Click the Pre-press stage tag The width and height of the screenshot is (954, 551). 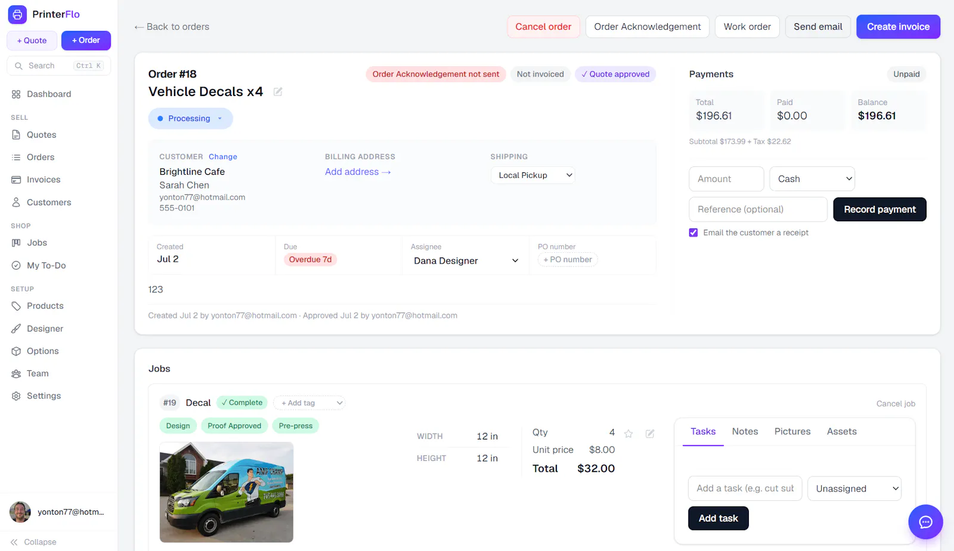point(296,426)
